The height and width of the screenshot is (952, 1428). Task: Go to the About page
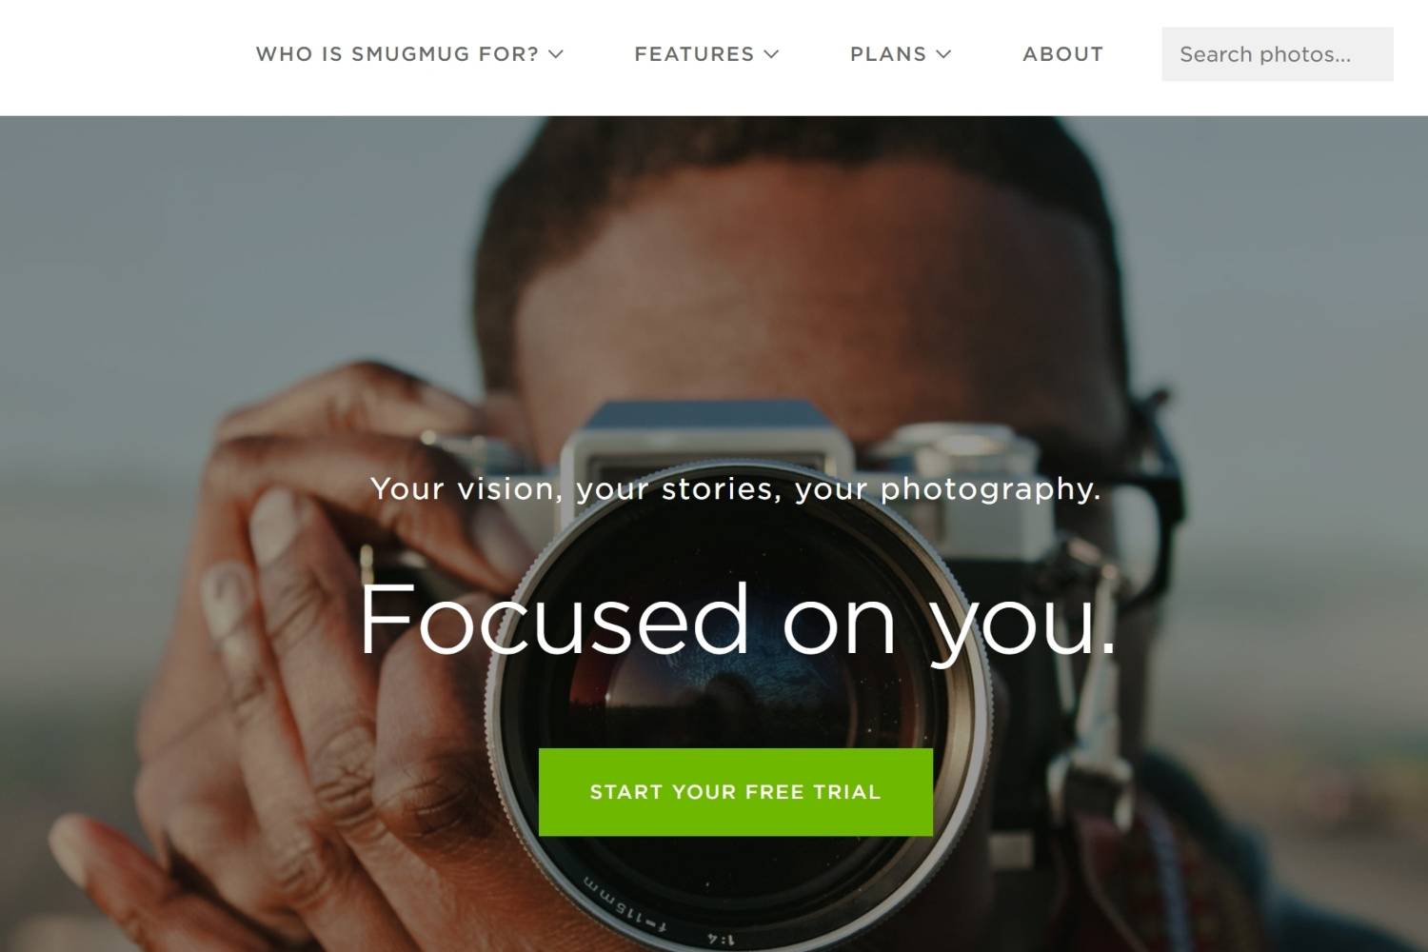[x=1062, y=54]
